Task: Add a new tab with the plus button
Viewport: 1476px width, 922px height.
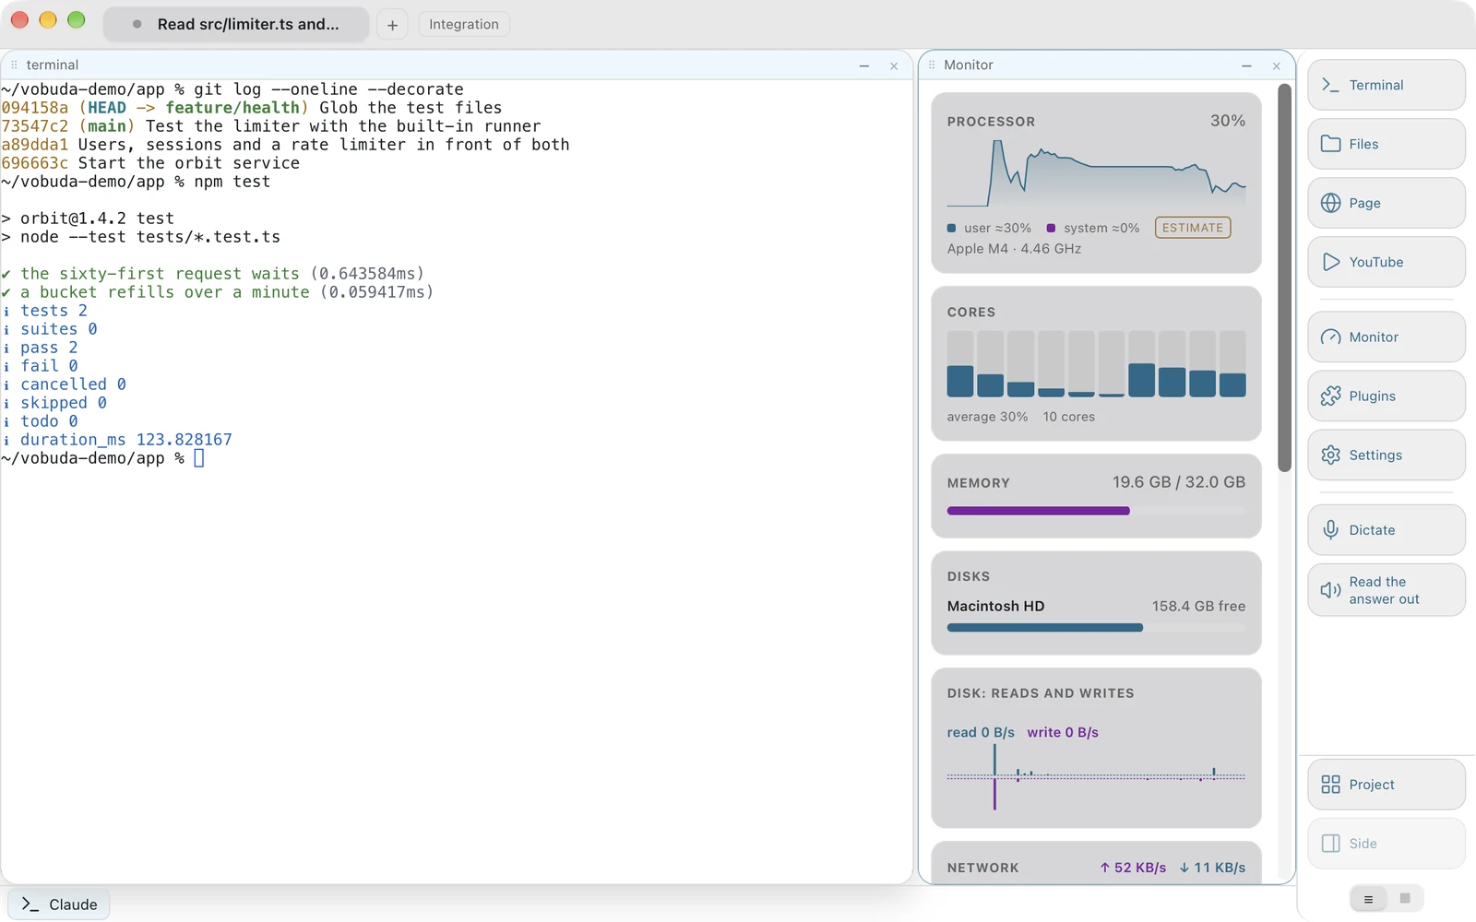Action: tap(392, 25)
